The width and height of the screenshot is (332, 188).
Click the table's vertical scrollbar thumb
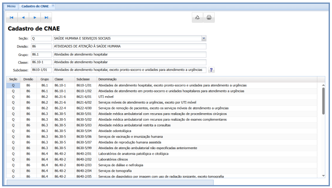tap(323, 100)
